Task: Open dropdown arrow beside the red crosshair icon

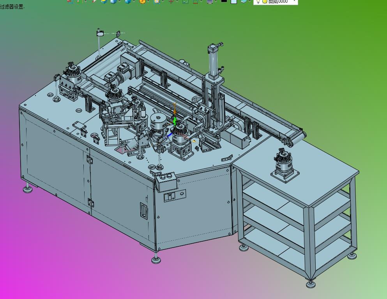Action: 177,2
